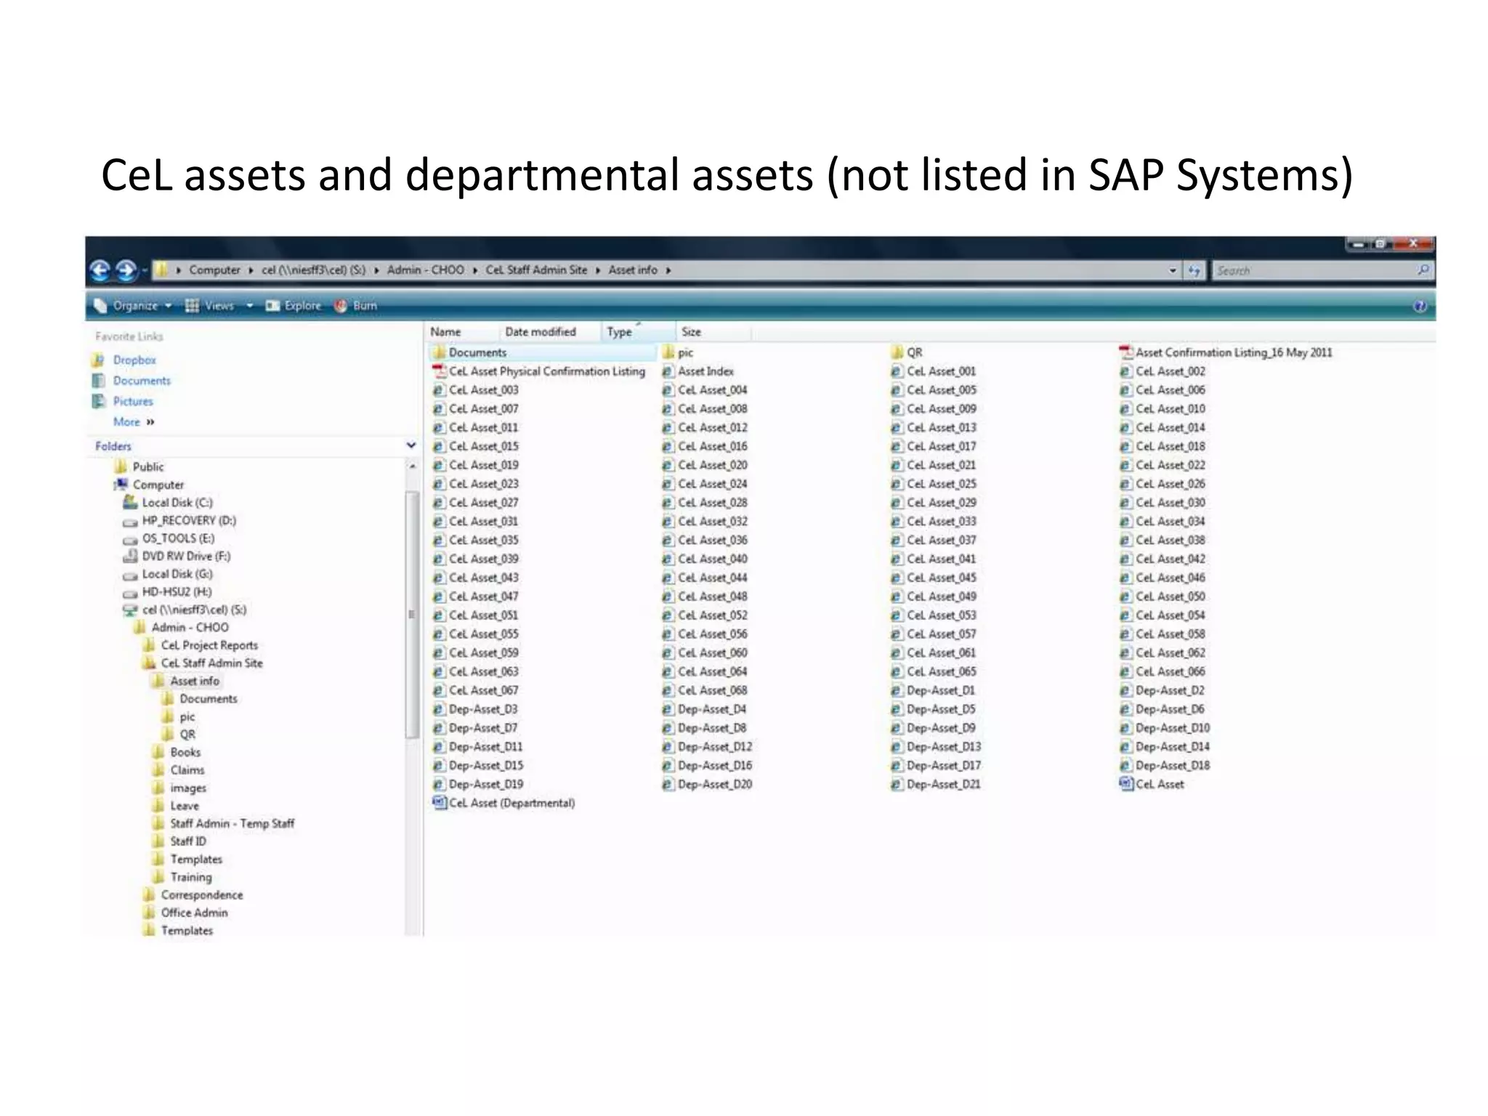Screen dimensions: 1488x1116
Task: Click the address bar refresh icon
Action: (x=1194, y=270)
